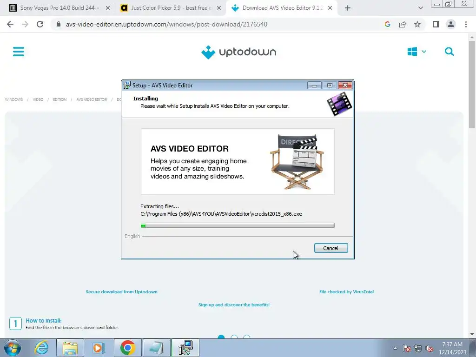
Task: Open the Uptodown hamburger menu
Action: (19, 52)
